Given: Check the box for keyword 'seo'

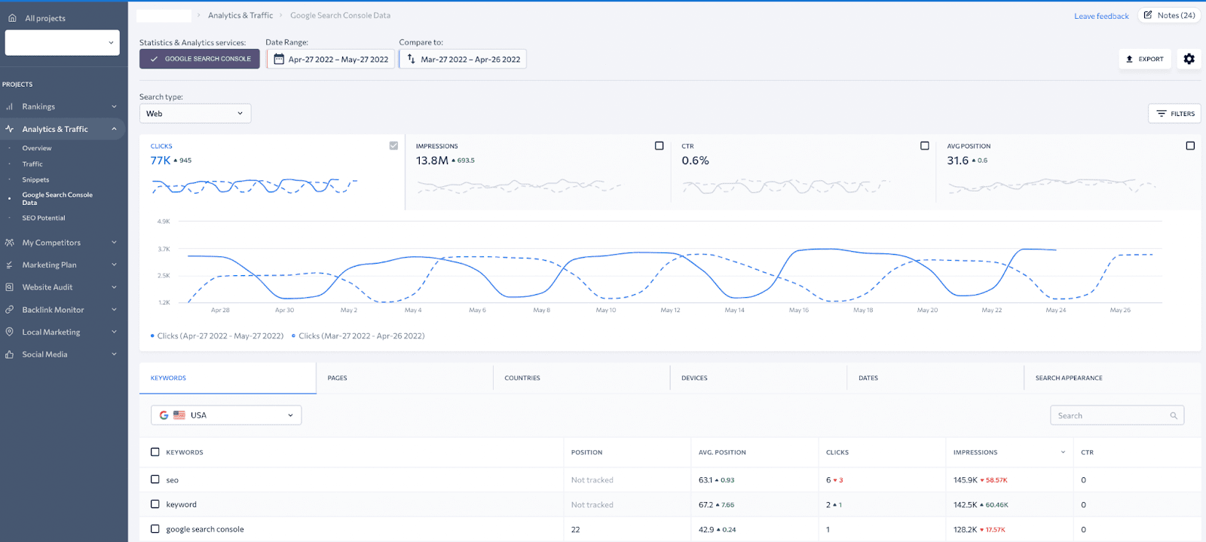Looking at the screenshot, I should coord(155,479).
